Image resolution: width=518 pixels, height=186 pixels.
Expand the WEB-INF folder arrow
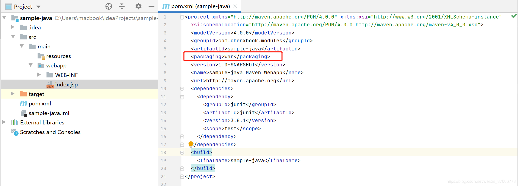(39, 75)
